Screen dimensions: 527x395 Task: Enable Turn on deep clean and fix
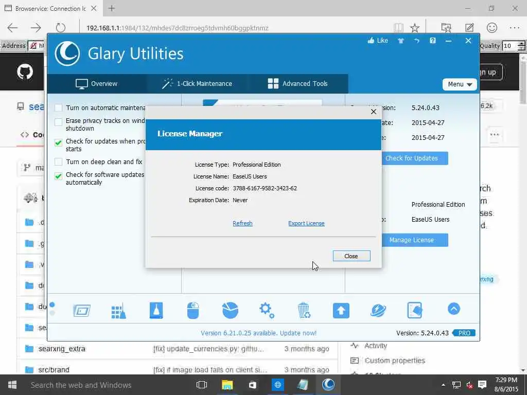tap(59, 162)
